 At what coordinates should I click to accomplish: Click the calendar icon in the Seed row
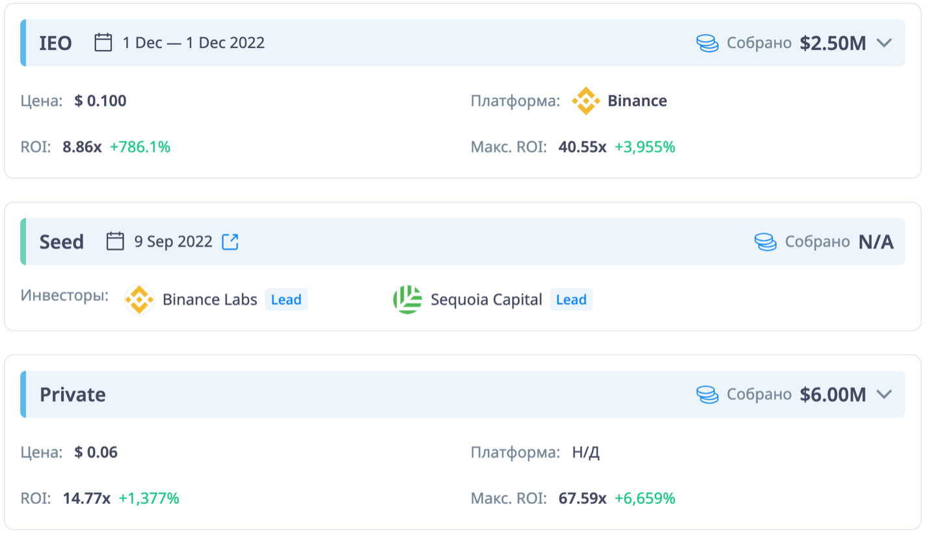click(x=115, y=242)
